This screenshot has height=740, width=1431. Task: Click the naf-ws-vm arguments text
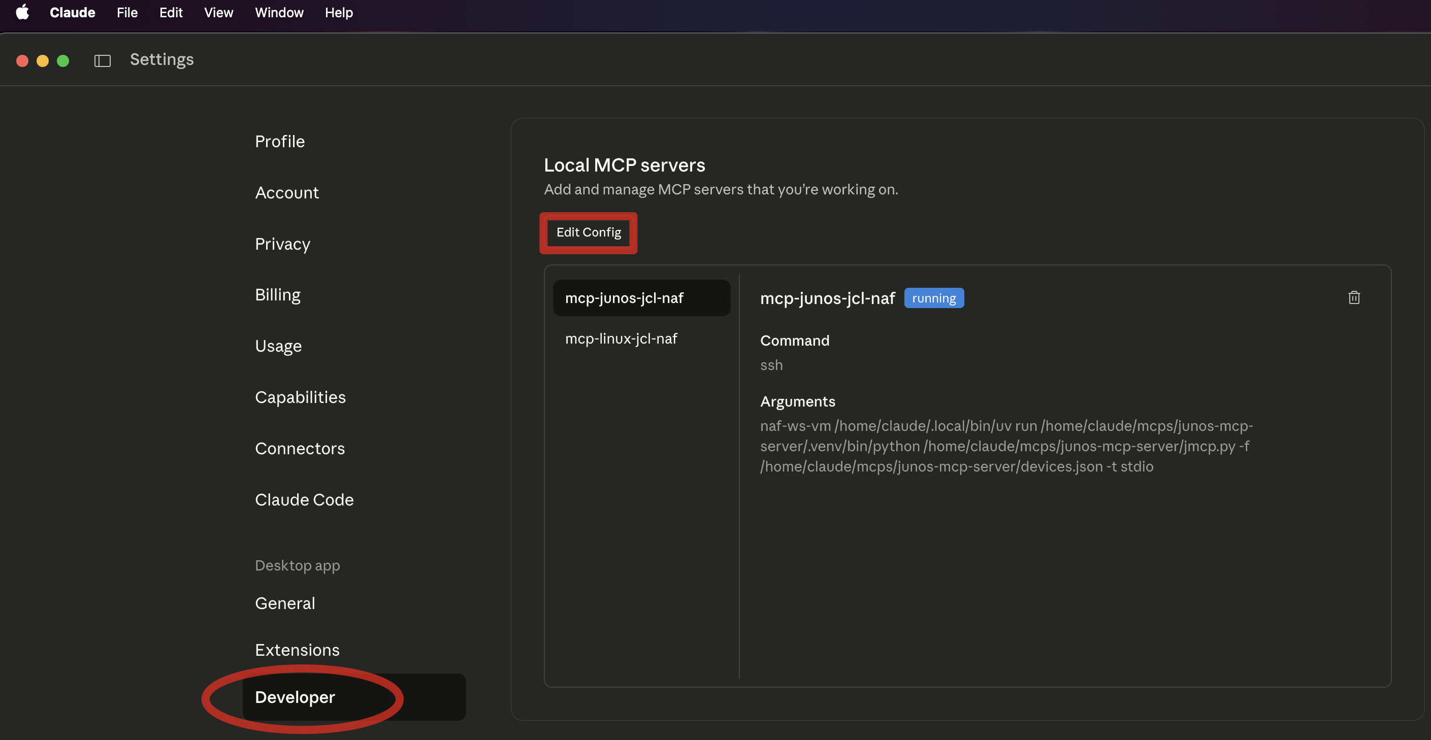point(1006,446)
